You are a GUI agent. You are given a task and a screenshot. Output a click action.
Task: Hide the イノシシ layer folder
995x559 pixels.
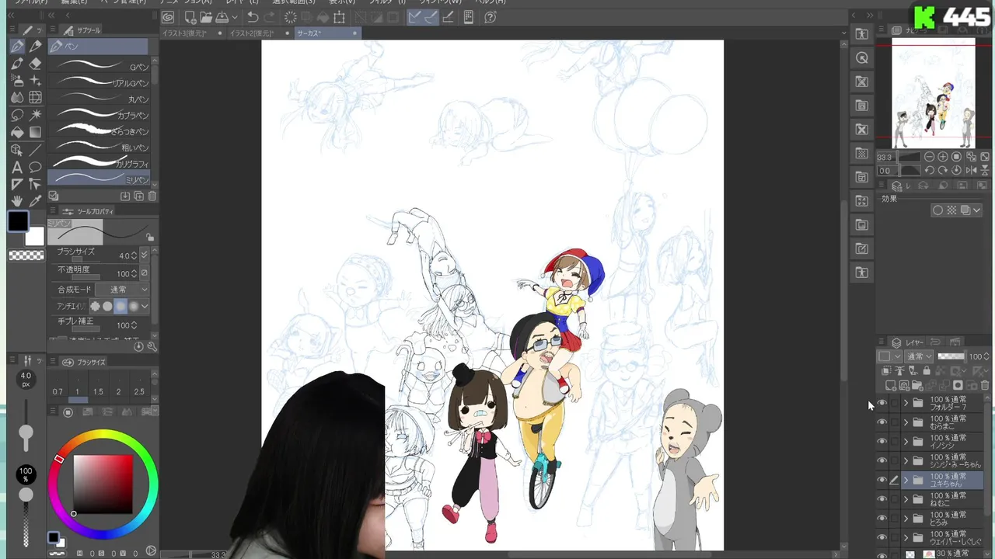click(882, 441)
